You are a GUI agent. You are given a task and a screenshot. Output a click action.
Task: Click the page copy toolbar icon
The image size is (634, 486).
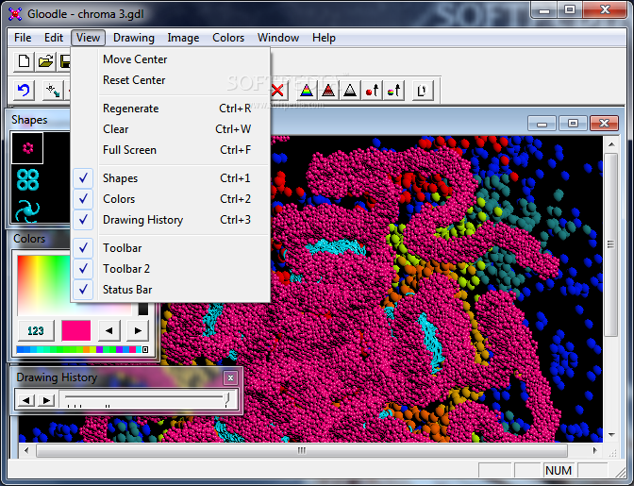click(x=423, y=91)
